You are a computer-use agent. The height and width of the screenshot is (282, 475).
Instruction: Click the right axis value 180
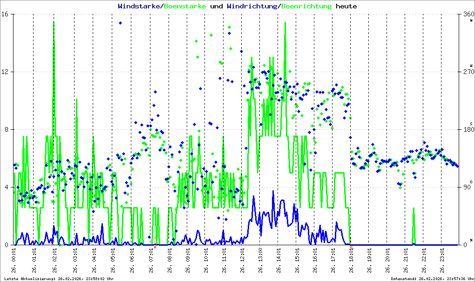coord(468,129)
